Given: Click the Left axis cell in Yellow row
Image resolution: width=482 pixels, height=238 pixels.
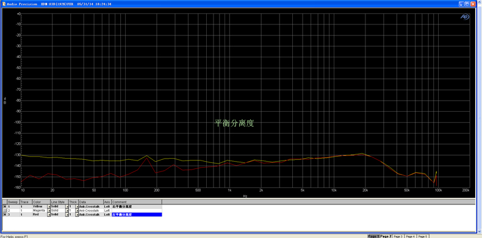Looking at the screenshot, I should 107,206.
